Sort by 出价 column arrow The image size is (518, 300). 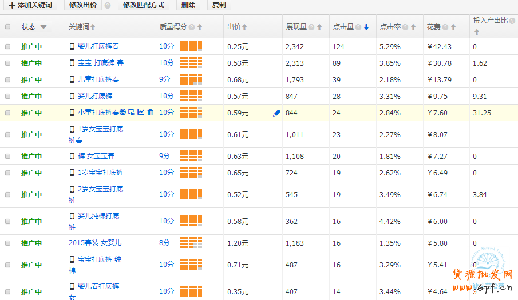tap(244, 27)
